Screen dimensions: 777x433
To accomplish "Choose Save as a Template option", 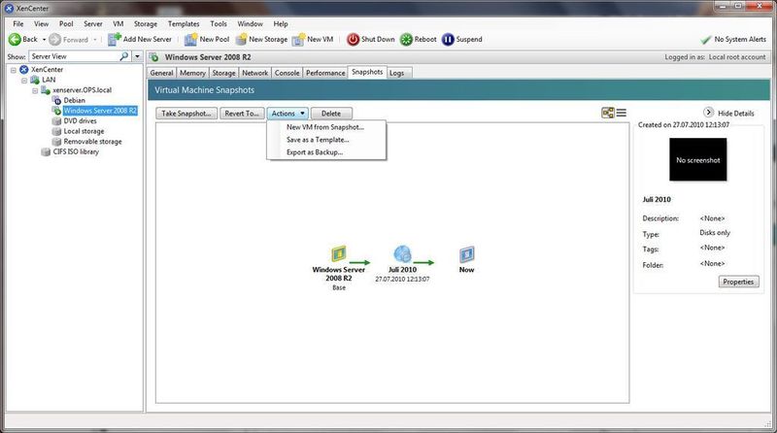I will (x=325, y=140).
